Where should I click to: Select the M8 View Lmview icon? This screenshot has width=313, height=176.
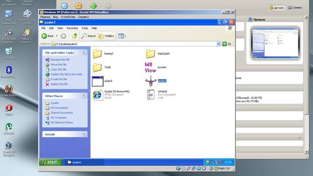tap(150, 67)
